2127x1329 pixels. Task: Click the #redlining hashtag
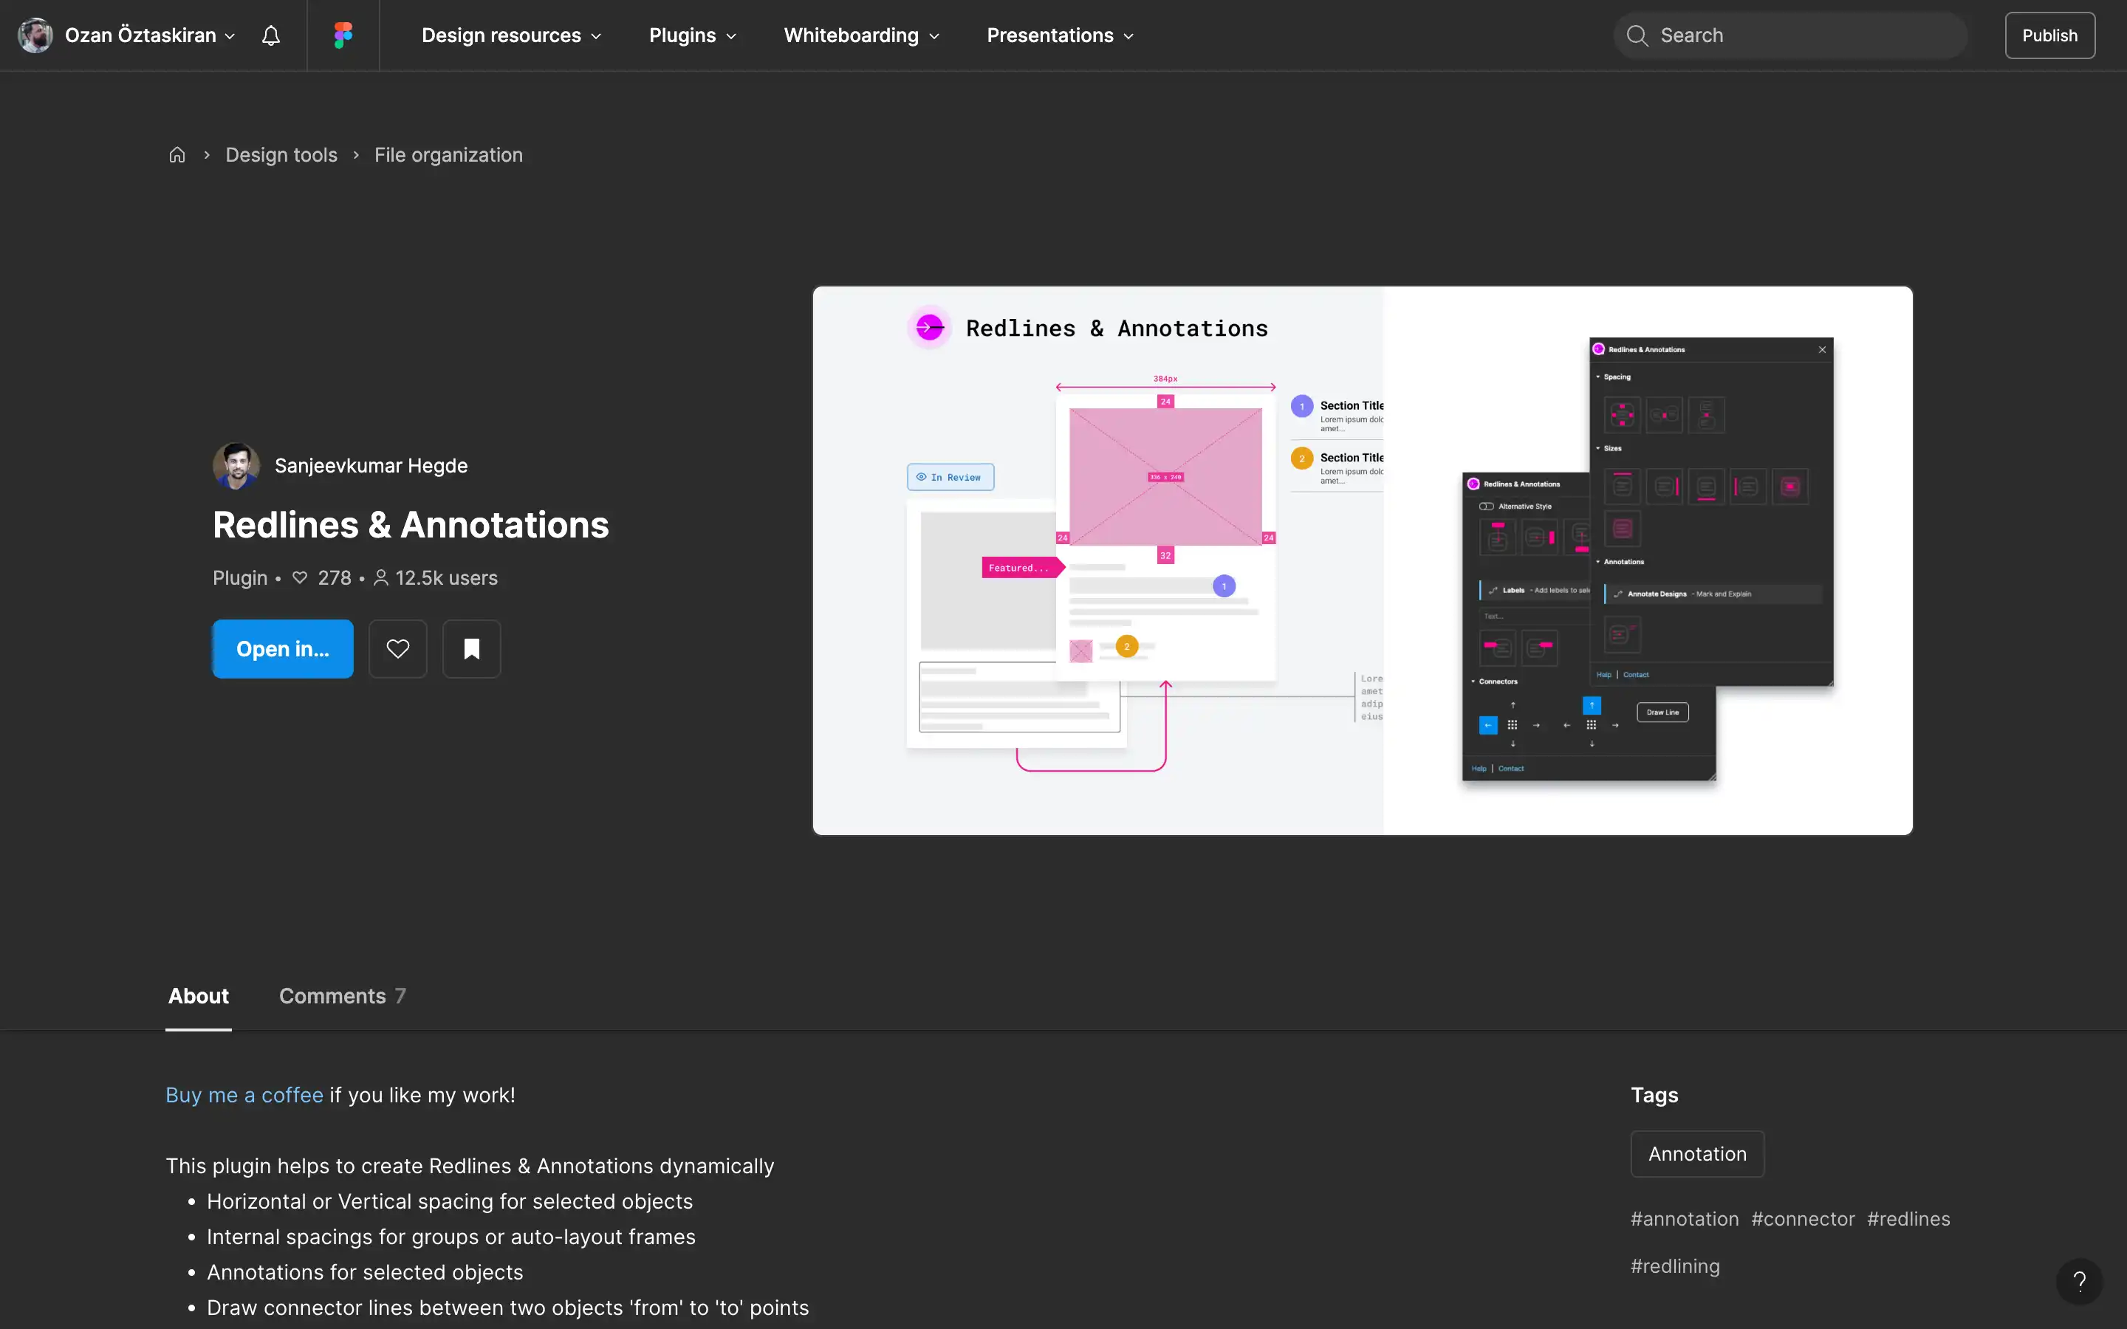pos(1674,1266)
